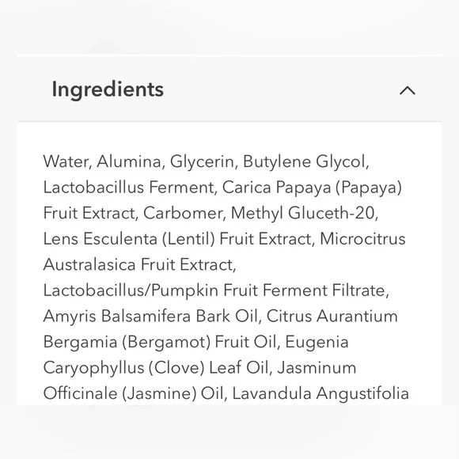Select Caryophyllus (Clove) Leaf Oil text
This screenshot has width=459, height=459.
155,368
